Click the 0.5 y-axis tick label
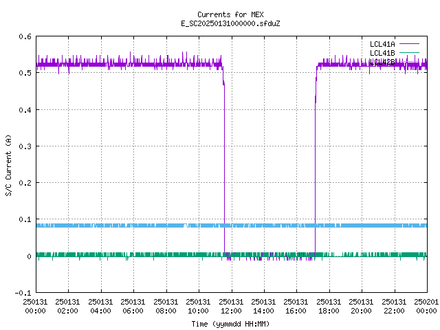The height and width of the screenshot is (330, 440). tap(25, 73)
